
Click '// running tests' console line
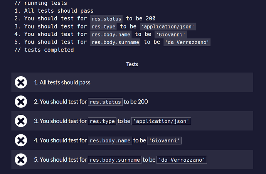pos(41,3)
